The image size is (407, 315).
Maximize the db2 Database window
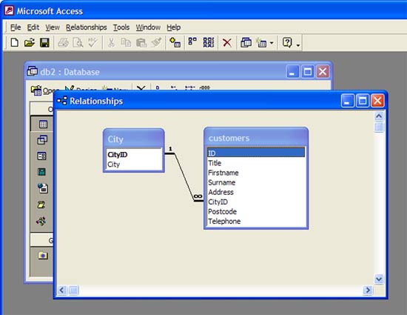pos(308,71)
